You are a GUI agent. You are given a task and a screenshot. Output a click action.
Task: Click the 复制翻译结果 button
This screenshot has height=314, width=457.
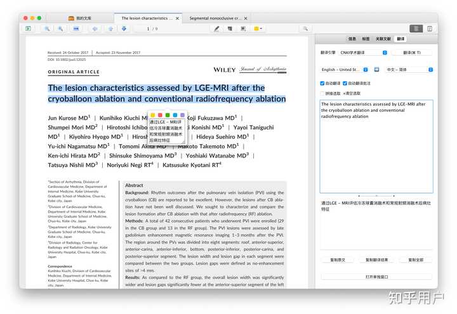(x=376, y=260)
